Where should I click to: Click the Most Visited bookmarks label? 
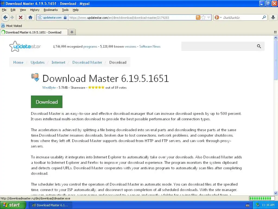[14, 26]
